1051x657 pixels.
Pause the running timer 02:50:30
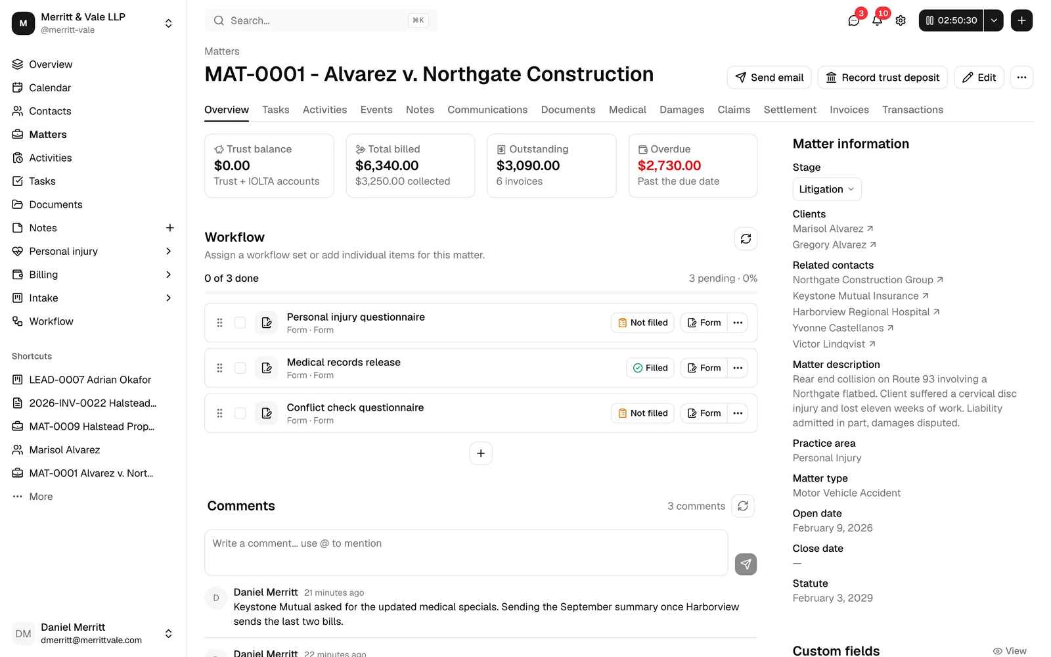pyautogui.click(x=950, y=20)
